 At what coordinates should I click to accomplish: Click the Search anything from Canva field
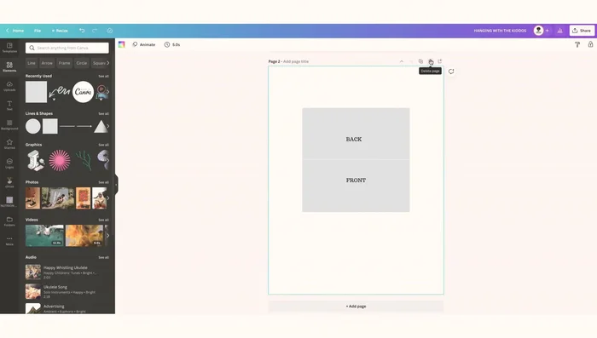[67, 48]
